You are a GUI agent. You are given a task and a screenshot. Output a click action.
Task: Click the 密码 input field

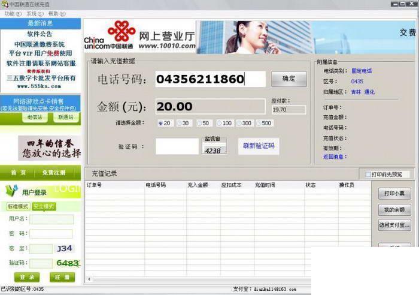pos(51,234)
